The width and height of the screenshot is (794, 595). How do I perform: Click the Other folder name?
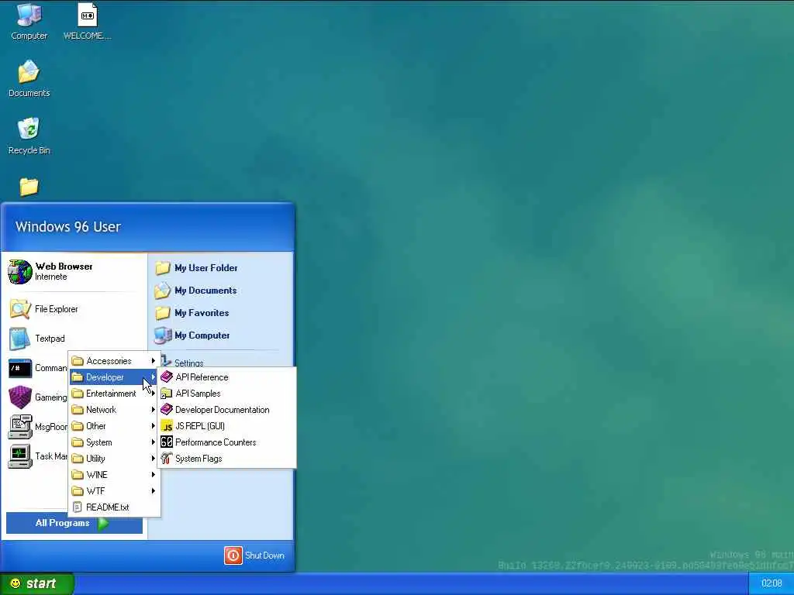point(95,426)
